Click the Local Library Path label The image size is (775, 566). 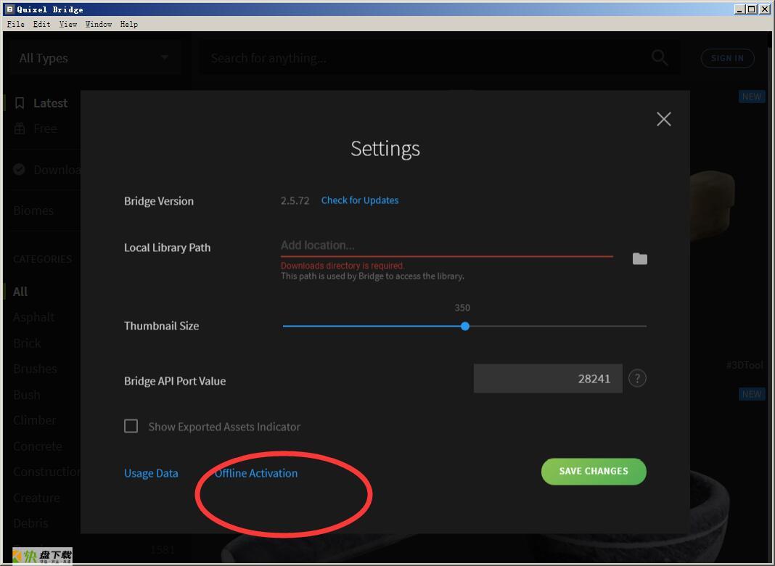coord(167,247)
